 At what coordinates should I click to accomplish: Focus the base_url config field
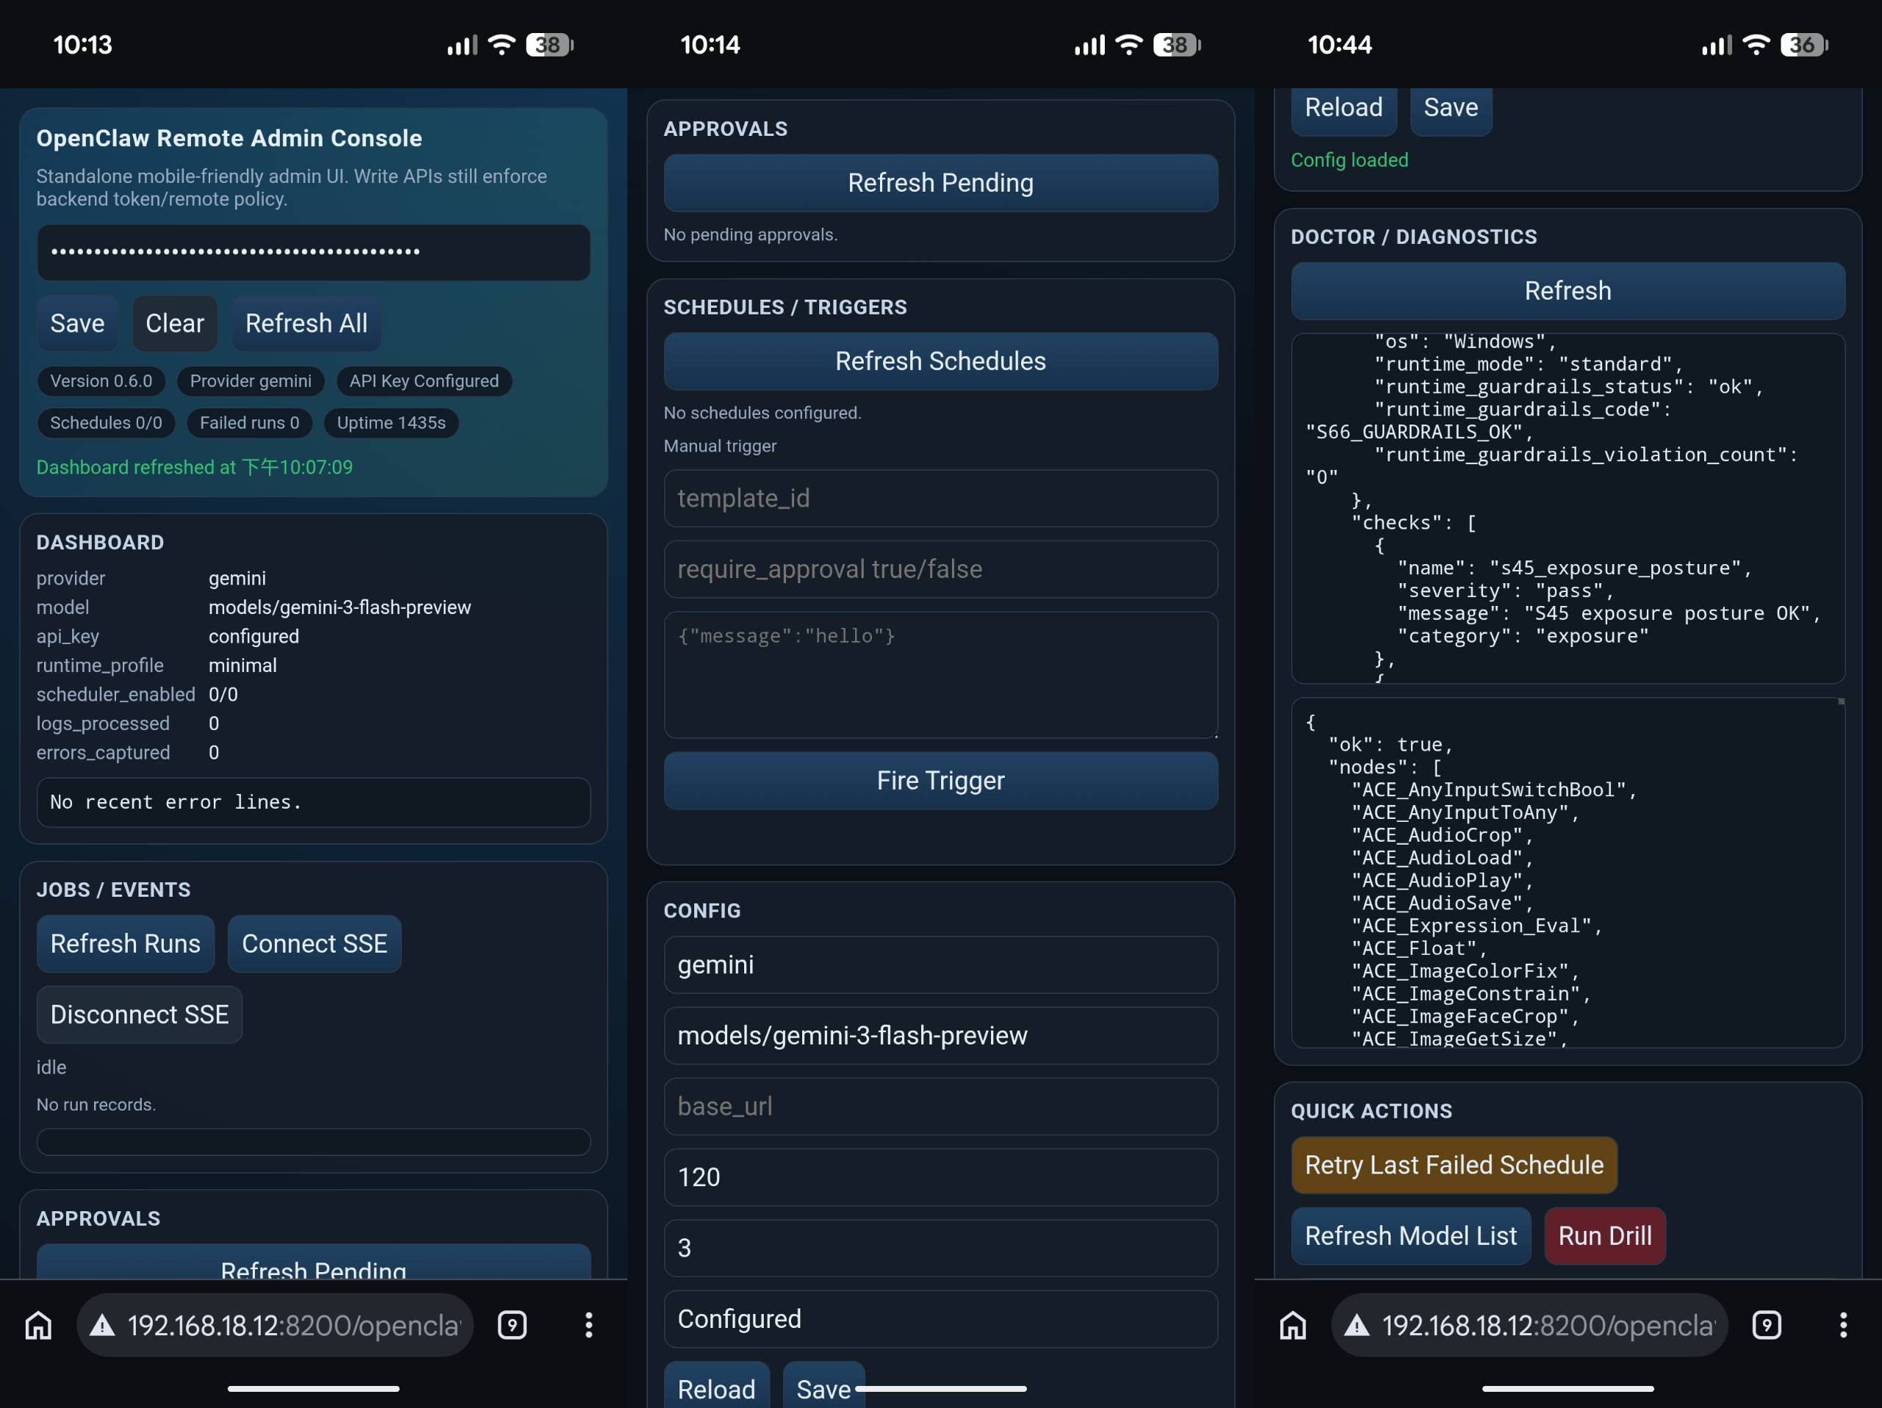click(x=940, y=1106)
